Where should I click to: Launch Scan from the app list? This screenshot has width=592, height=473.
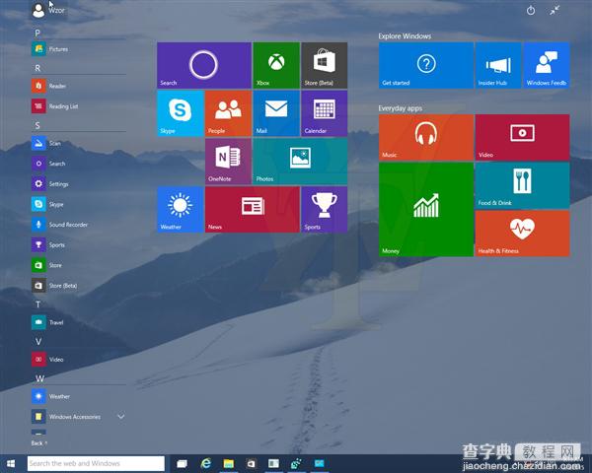[46, 143]
